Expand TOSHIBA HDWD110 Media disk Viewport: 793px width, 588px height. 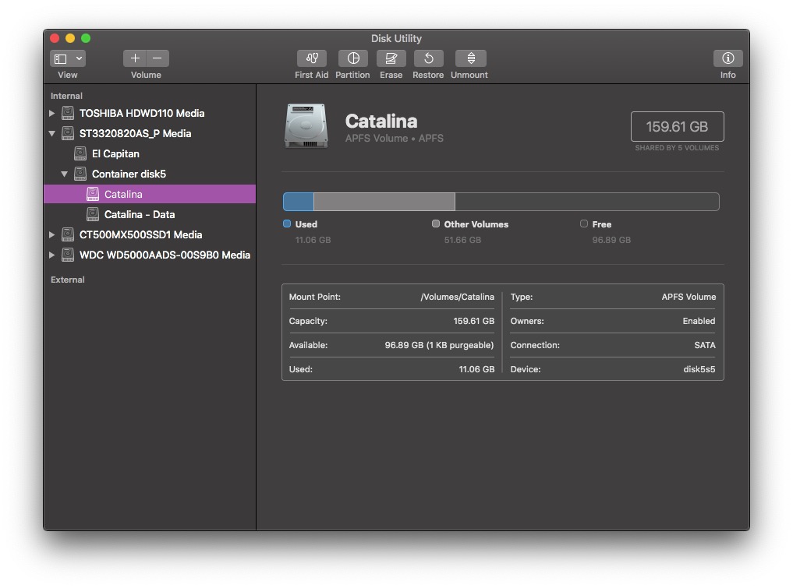click(x=52, y=113)
